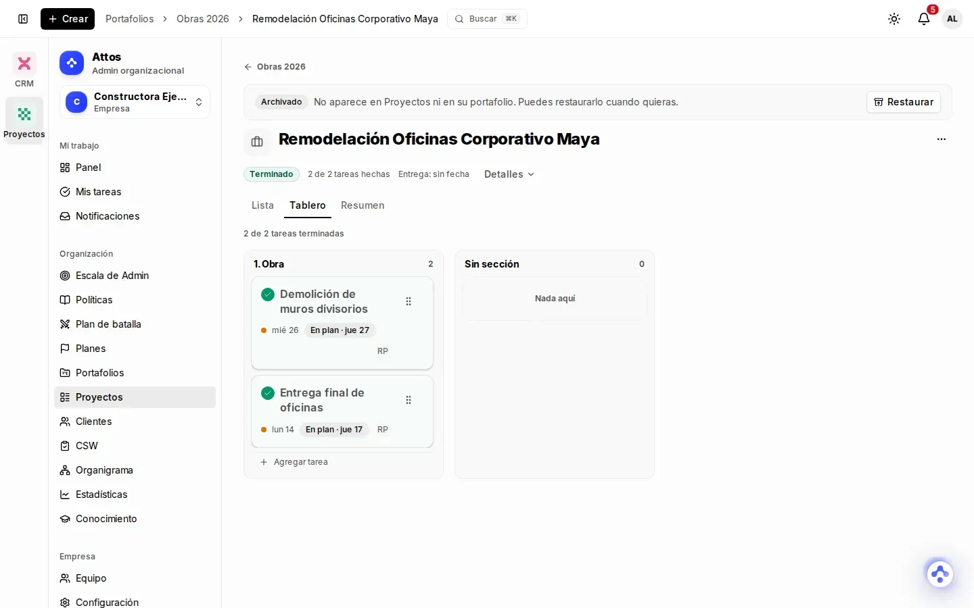Go back to Obras 2026 via arrow link

point(275,67)
